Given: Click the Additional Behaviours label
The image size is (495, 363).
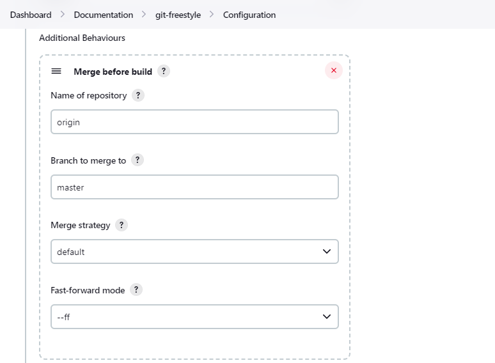Looking at the screenshot, I should tap(82, 38).
